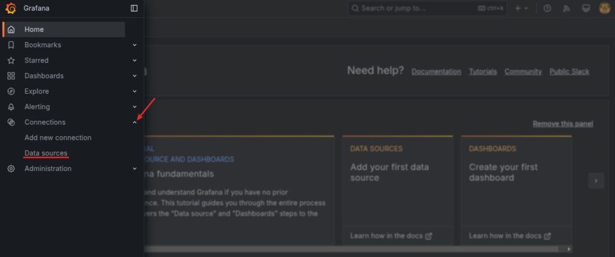Select Add new connection item

(x=58, y=138)
